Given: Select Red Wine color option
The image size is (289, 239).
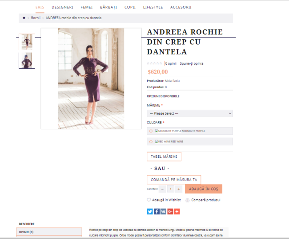Looking at the screenshot, I should tap(151, 142).
